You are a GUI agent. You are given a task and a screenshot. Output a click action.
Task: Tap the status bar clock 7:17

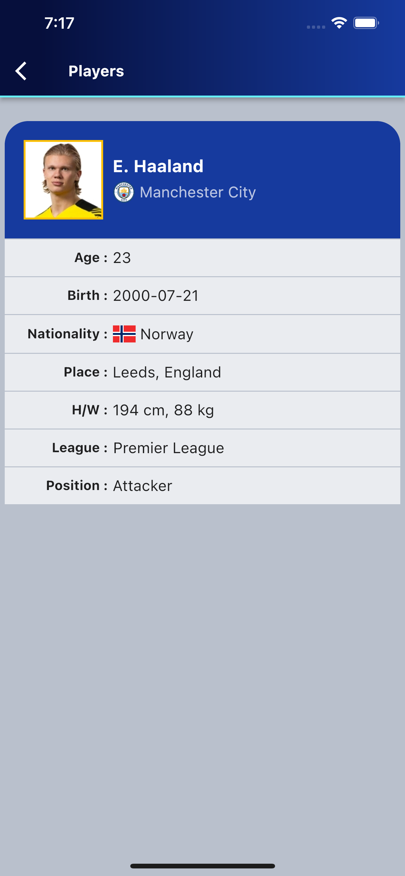coord(60,23)
